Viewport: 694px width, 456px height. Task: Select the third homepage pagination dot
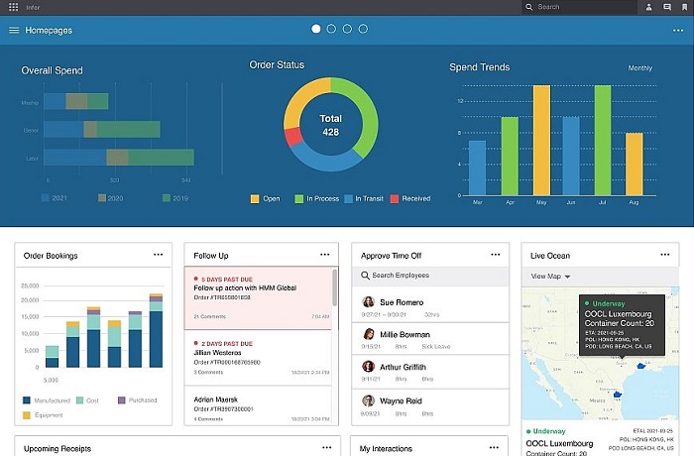347,29
